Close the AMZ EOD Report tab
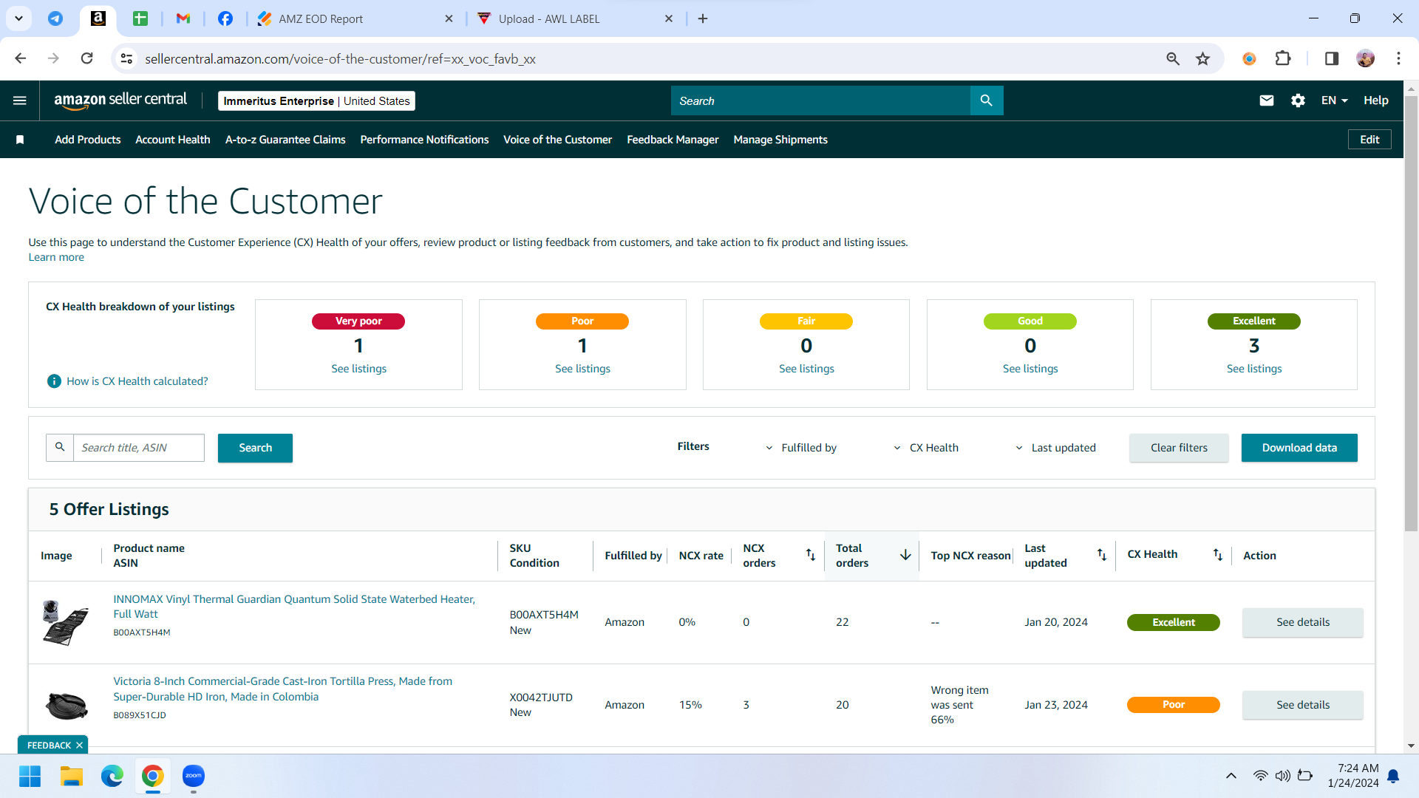The width and height of the screenshot is (1419, 798). [449, 18]
